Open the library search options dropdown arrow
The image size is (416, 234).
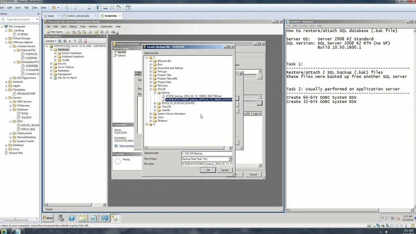pos(37,19)
